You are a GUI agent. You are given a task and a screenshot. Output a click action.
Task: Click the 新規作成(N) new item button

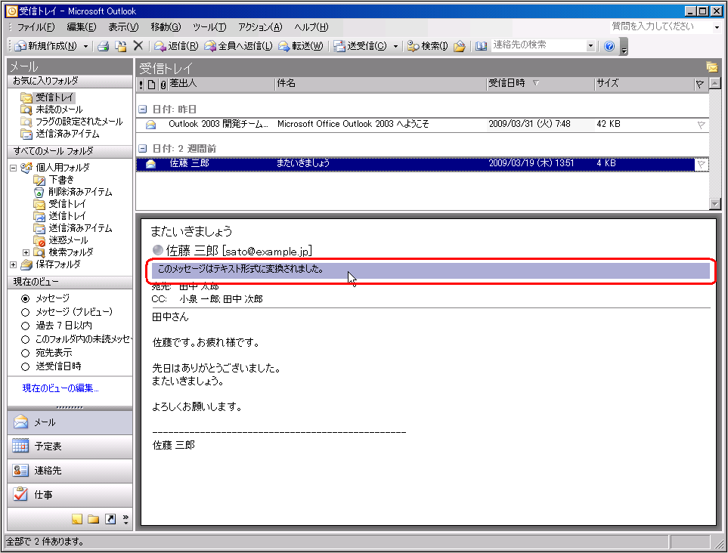coord(45,46)
